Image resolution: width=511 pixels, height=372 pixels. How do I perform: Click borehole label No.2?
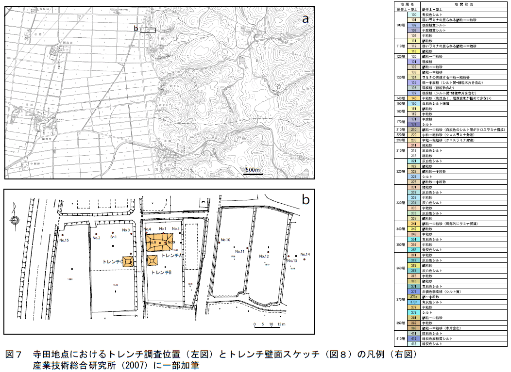(96, 238)
